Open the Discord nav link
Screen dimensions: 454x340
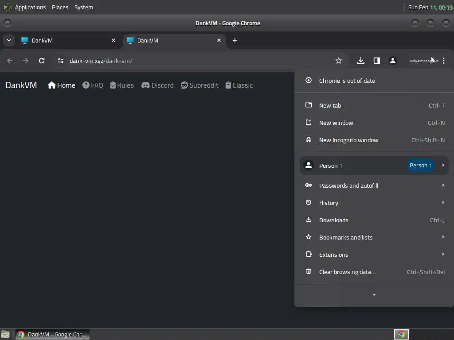coord(157,85)
